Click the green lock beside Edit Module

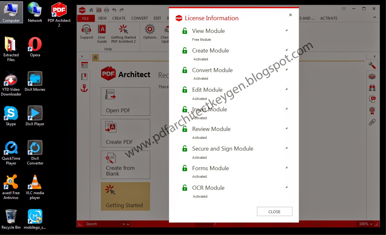coord(185,90)
